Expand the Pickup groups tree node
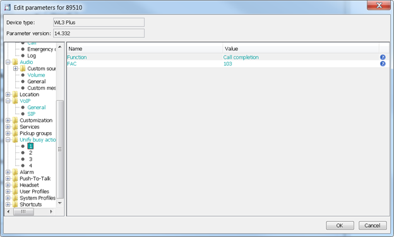The image size is (394, 237). click(x=8, y=133)
